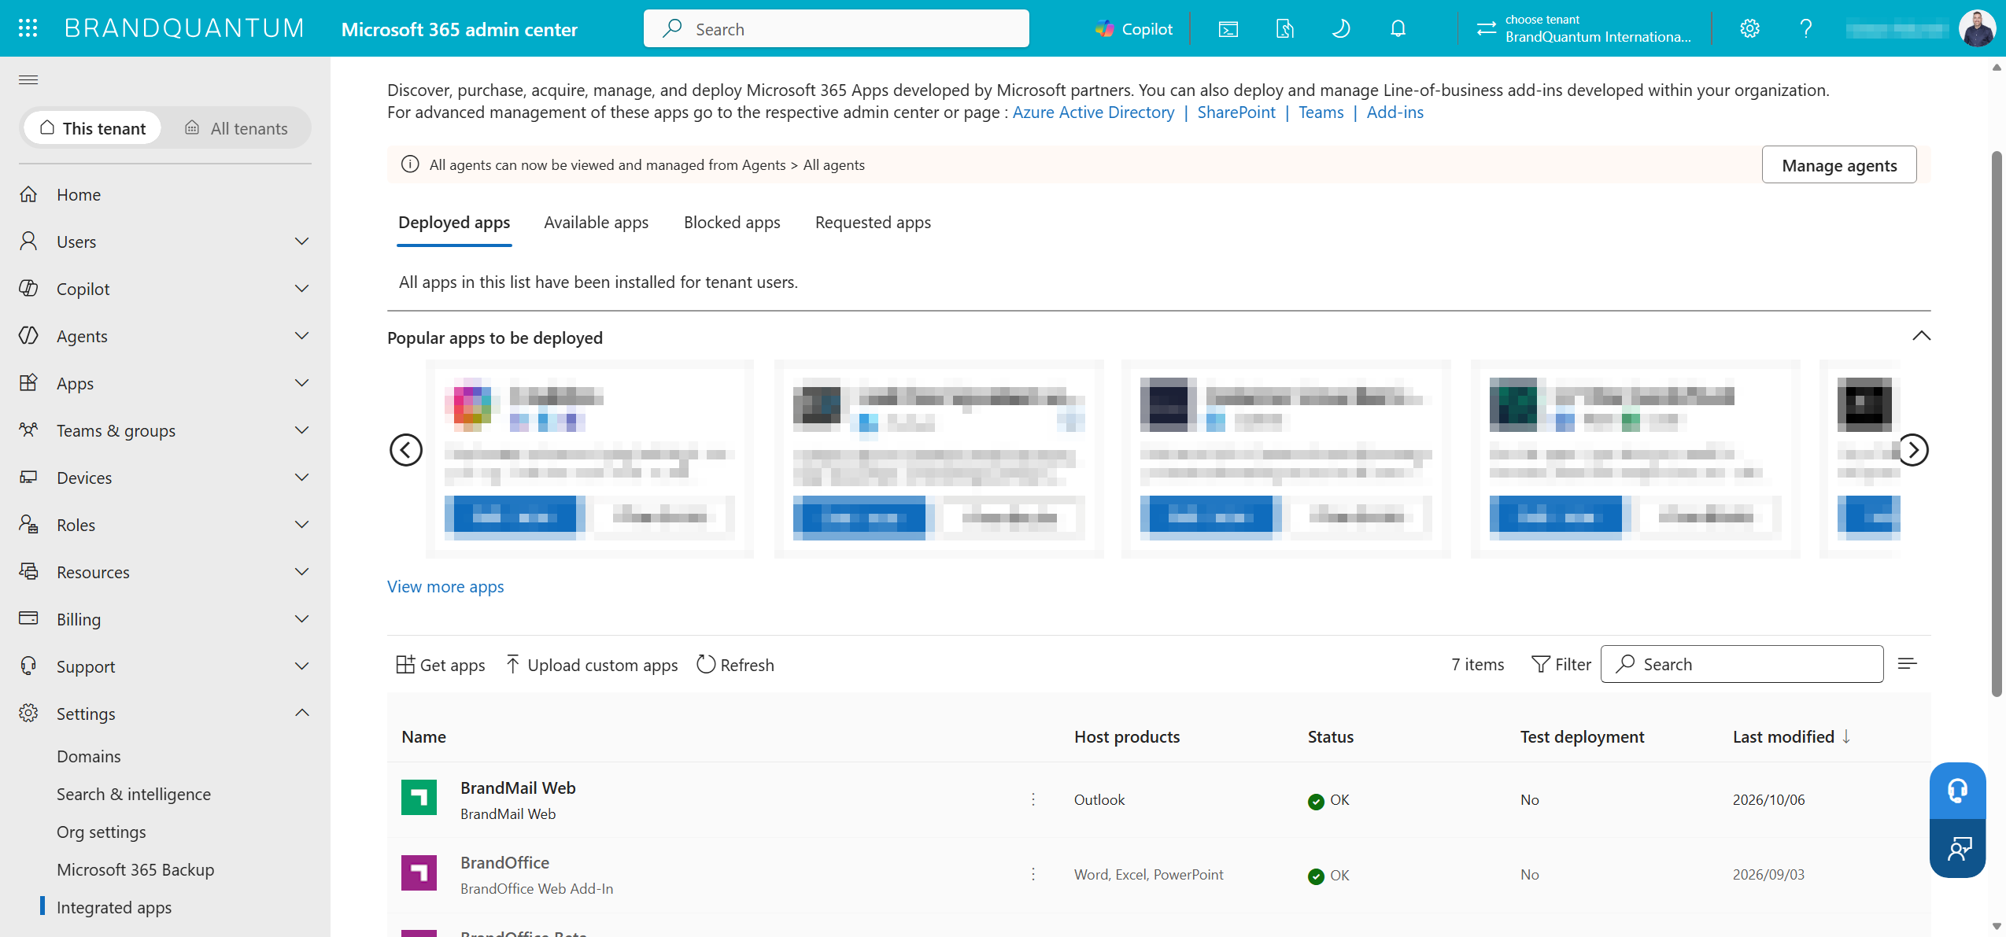
Task: Click the Devices sidebar icon
Action: click(x=28, y=477)
